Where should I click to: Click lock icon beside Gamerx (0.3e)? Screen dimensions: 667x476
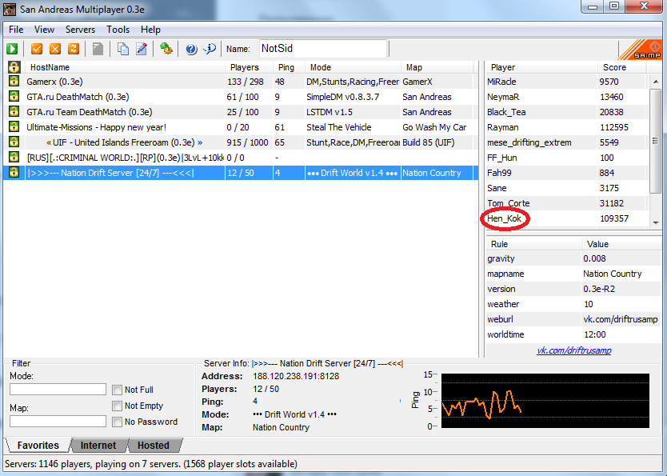point(14,81)
